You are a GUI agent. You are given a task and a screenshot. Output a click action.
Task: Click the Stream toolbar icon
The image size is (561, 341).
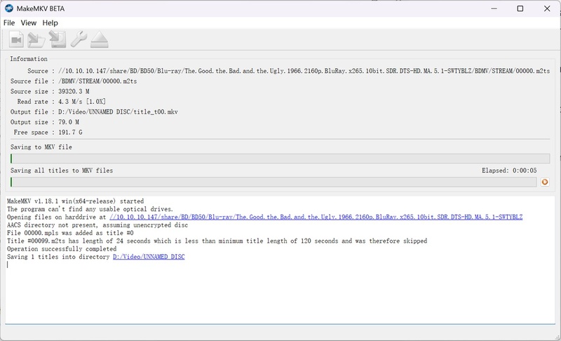pyautogui.click(x=36, y=39)
